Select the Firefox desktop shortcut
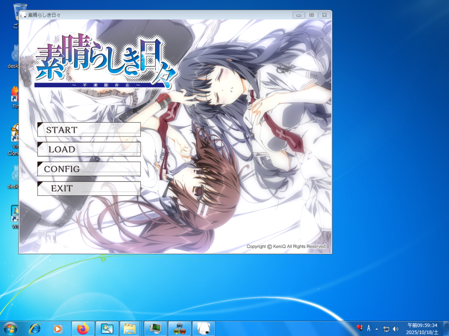This screenshot has width=449, height=336. (15, 97)
